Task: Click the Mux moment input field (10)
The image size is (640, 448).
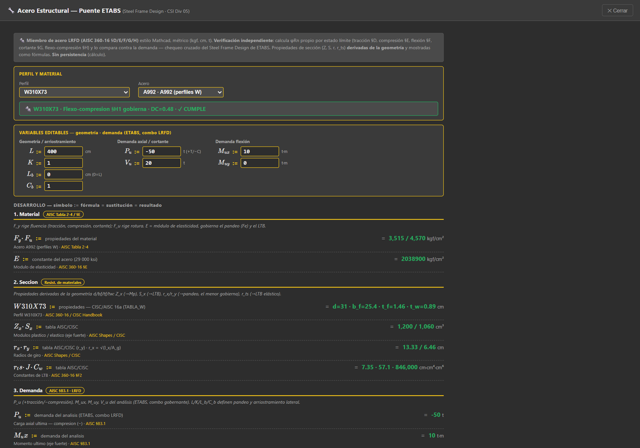Action: tap(260, 151)
